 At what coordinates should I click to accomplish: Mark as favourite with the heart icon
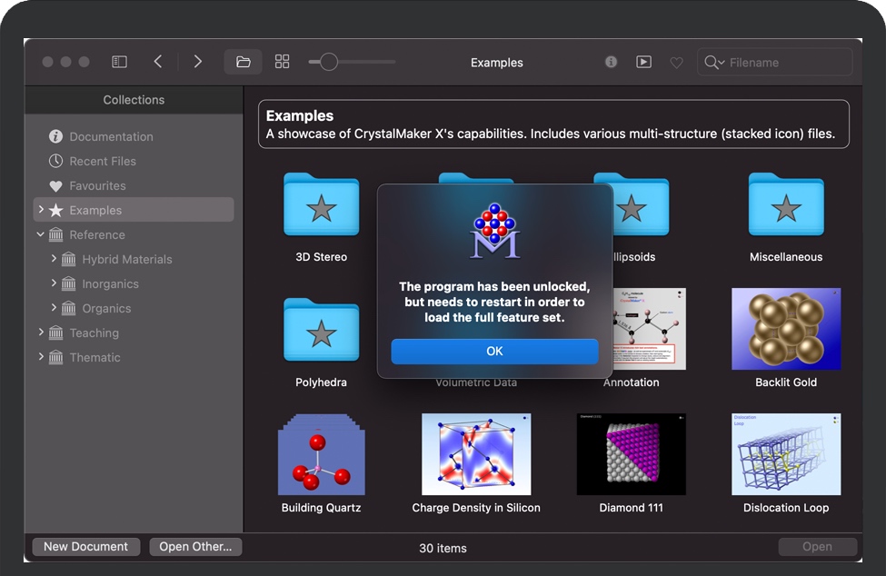pos(676,62)
